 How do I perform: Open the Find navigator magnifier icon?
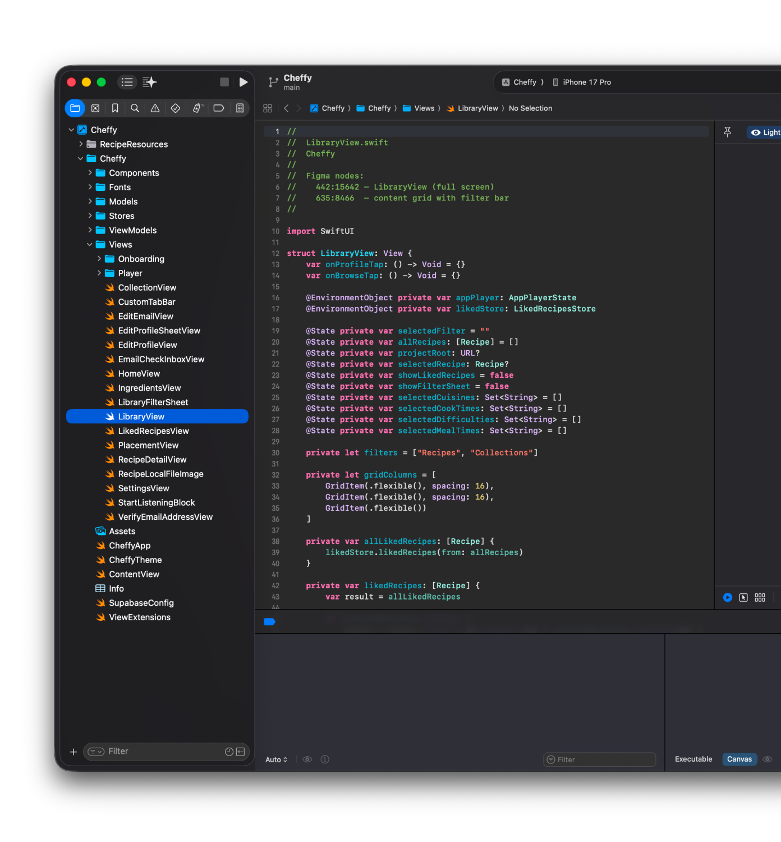click(x=135, y=108)
